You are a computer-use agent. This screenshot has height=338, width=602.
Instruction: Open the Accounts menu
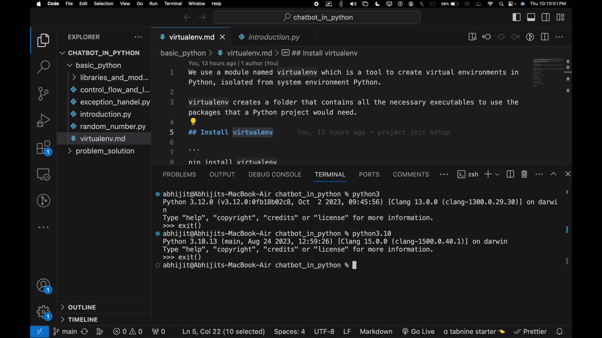[43, 285]
